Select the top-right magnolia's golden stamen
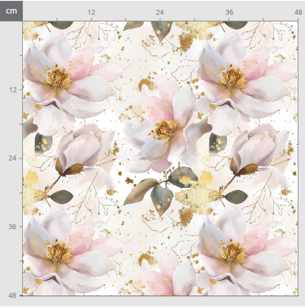The image size is (305, 307). click(233, 77)
